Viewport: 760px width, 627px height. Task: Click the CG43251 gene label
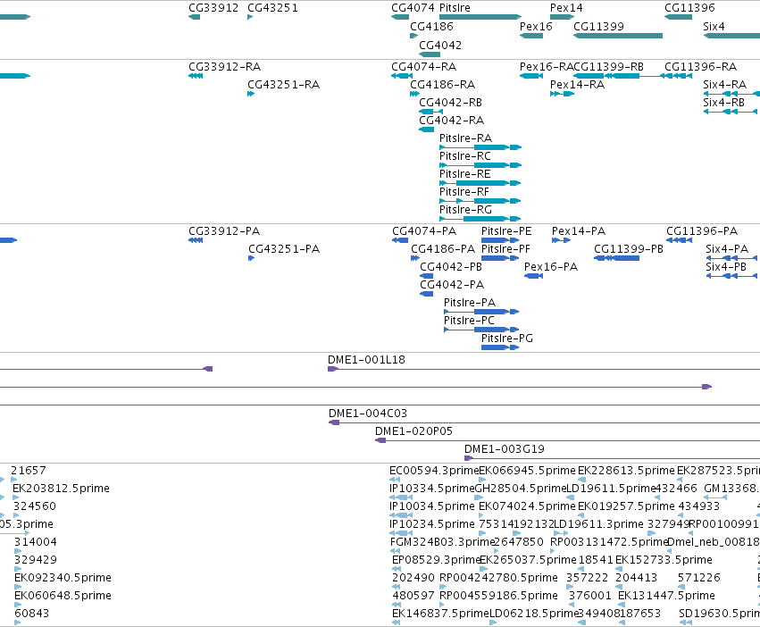(x=272, y=8)
